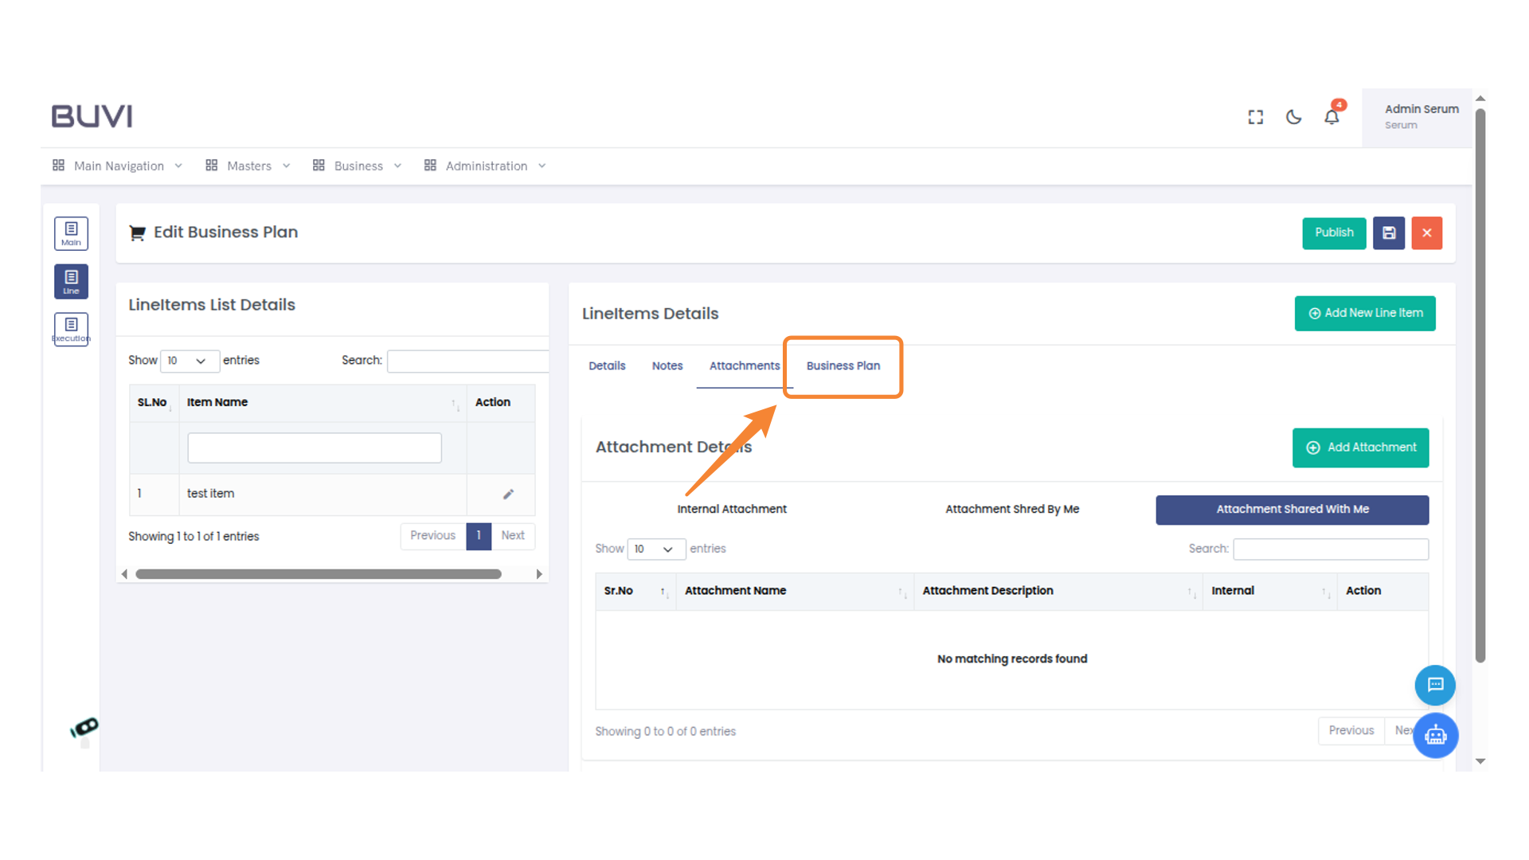Image resolution: width=1529 pixels, height=860 pixels.
Task: Open the chat bubble widget
Action: click(x=1435, y=686)
